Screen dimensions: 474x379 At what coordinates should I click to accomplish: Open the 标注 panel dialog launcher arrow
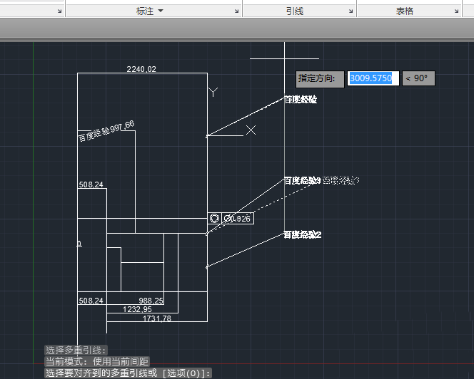(x=236, y=11)
